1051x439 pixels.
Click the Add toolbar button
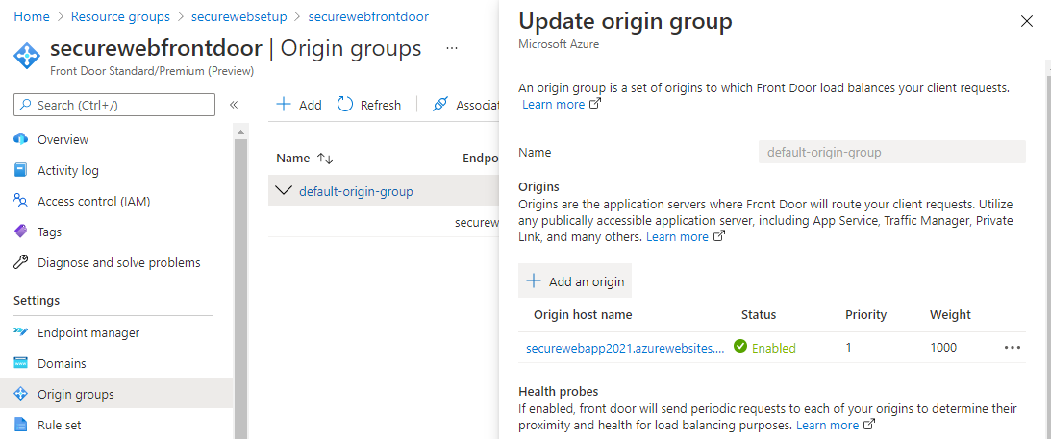tap(299, 105)
